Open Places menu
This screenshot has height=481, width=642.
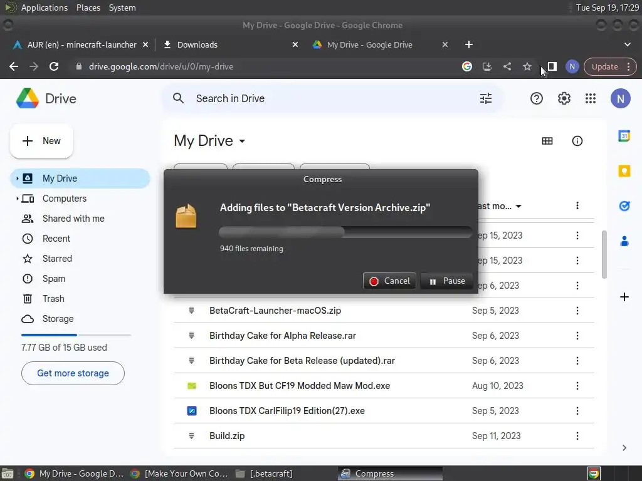click(x=88, y=8)
